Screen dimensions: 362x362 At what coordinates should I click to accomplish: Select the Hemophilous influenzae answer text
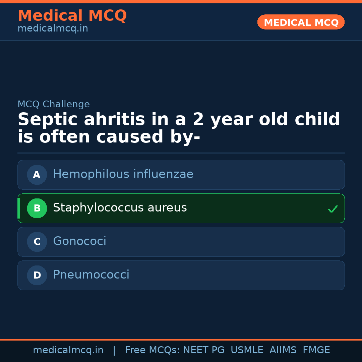[x=123, y=174]
